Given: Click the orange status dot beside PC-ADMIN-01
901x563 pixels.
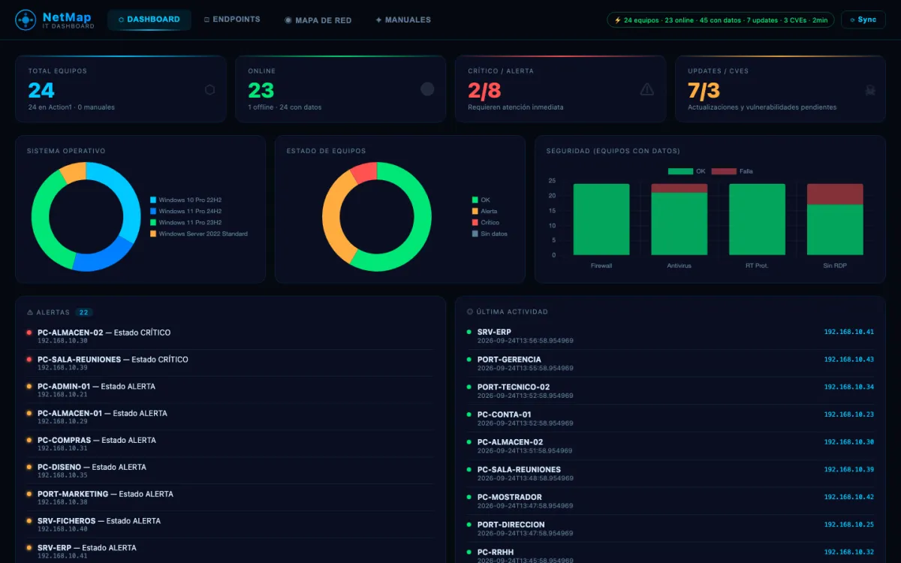Looking at the screenshot, I should (x=29, y=387).
